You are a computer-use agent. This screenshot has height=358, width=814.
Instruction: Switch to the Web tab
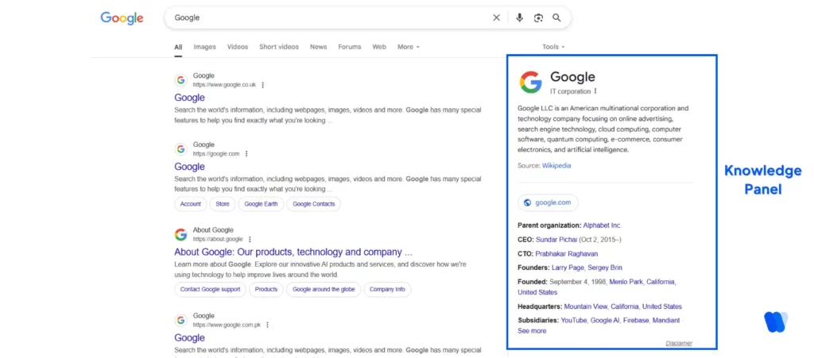click(379, 47)
